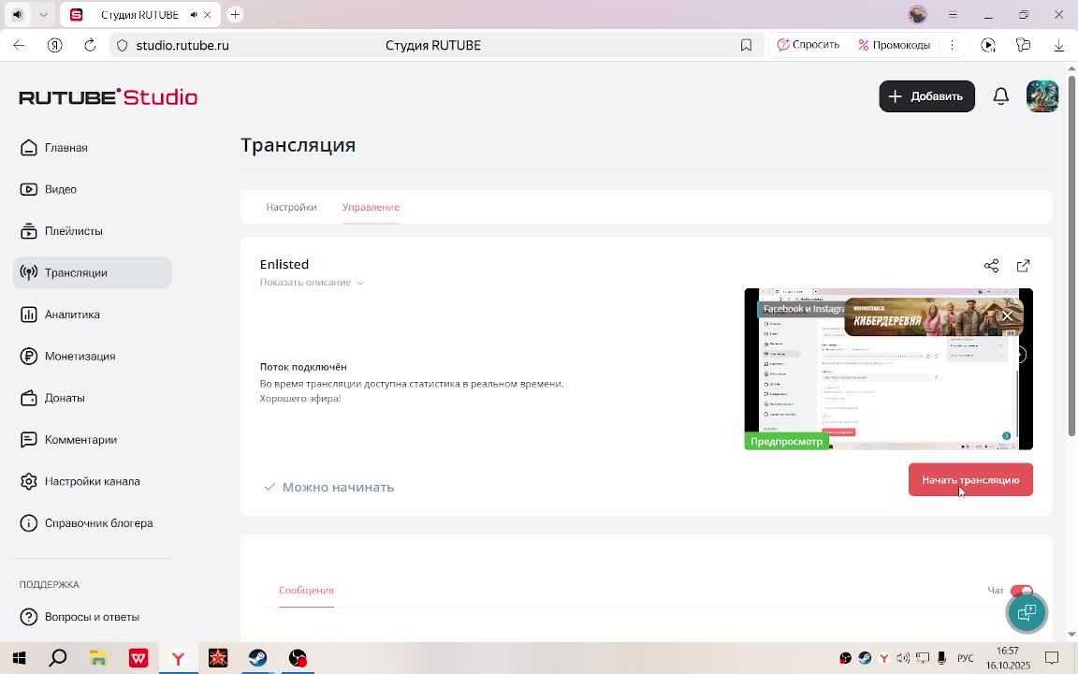Select the Сообщения tab
Image resolution: width=1078 pixels, height=674 pixels.
pyautogui.click(x=306, y=590)
